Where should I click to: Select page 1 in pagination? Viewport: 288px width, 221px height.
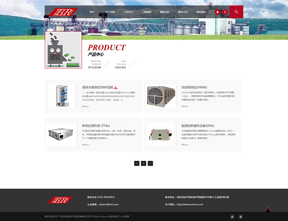pyautogui.click(x=144, y=163)
